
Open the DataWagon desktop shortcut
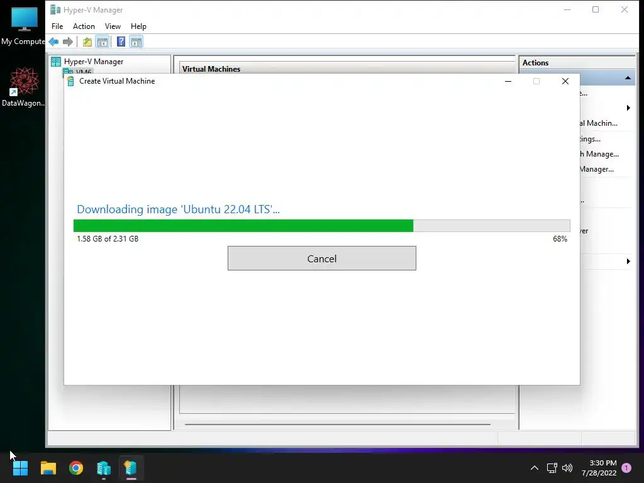[x=23, y=87]
